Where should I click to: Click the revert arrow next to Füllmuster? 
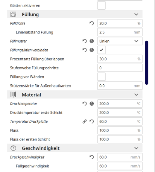pyautogui.click(x=84, y=41)
